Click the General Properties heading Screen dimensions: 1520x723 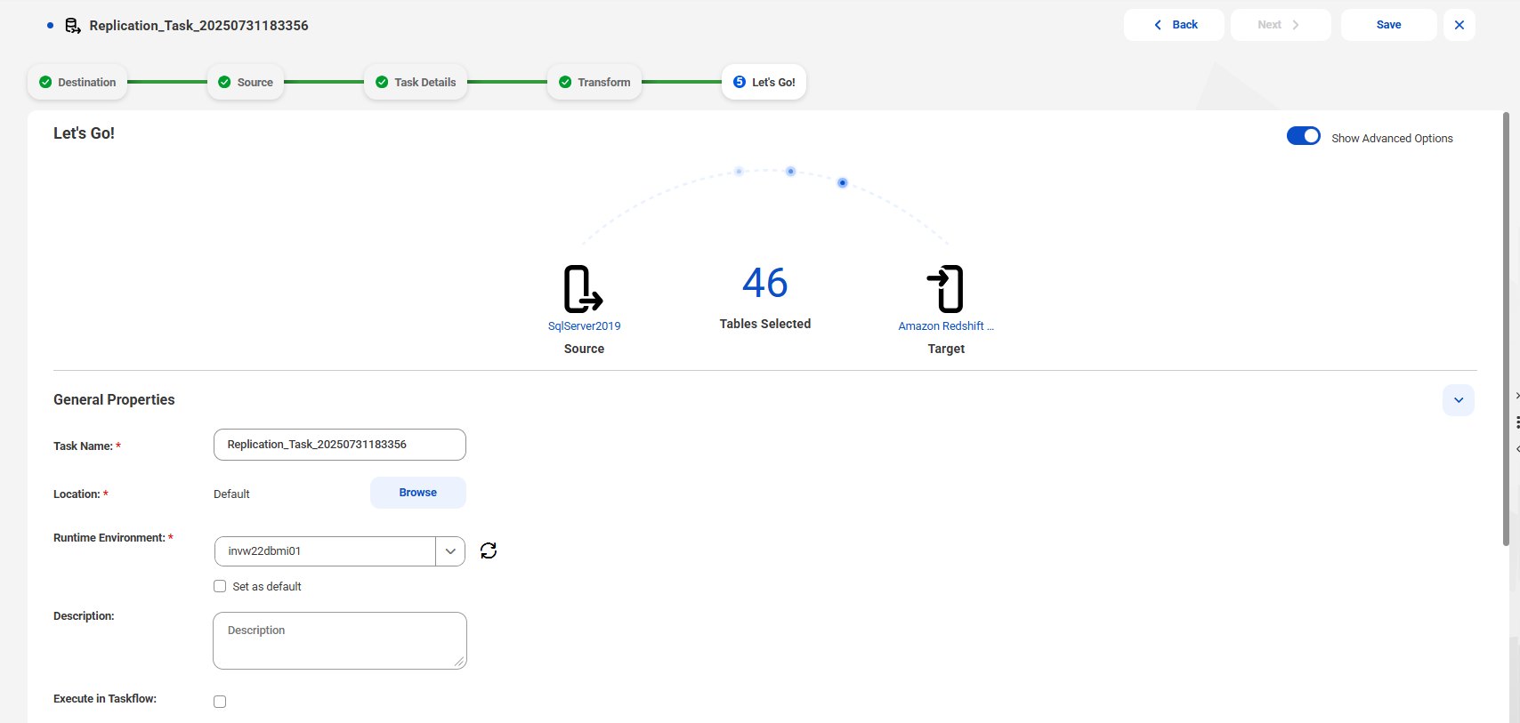pyautogui.click(x=114, y=400)
